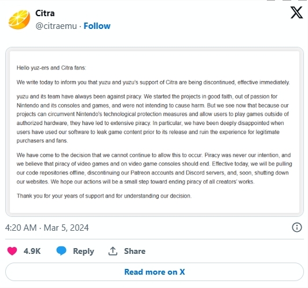This screenshot has width=308, height=288.
Task: Open the Citra display name profile link
Action: click(45, 13)
